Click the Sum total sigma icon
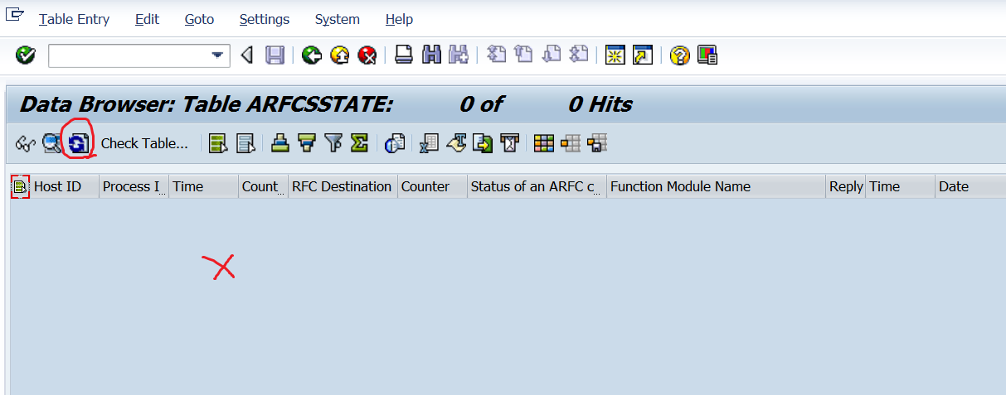 [x=359, y=143]
